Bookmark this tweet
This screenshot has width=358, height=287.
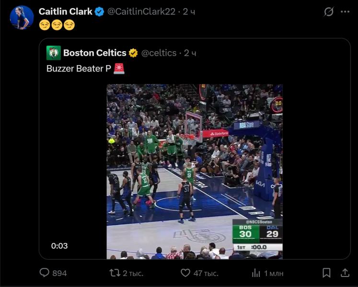[326, 273]
